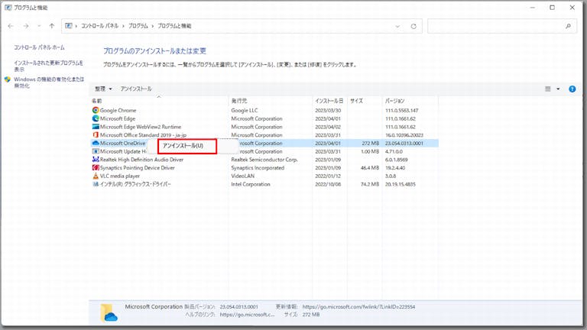This screenshot has height=330, width=587.
Task: Sort by the インストール日 column header
Action: coord(329,101)
